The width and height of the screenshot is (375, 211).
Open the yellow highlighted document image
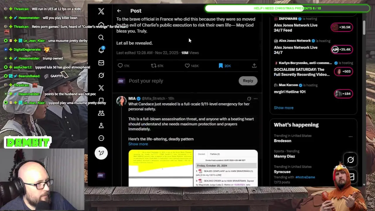coord(161,168)
